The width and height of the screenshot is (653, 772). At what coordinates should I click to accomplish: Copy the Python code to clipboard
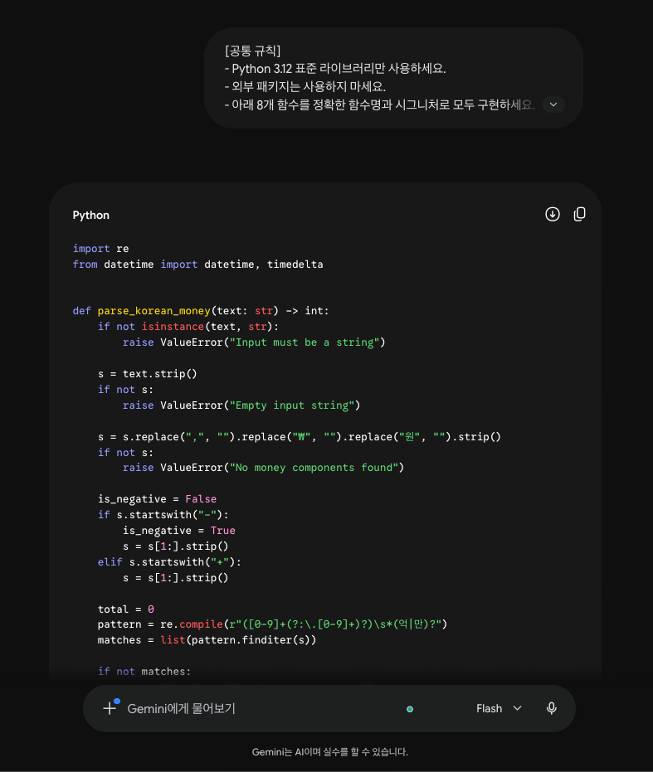point(579,214)
